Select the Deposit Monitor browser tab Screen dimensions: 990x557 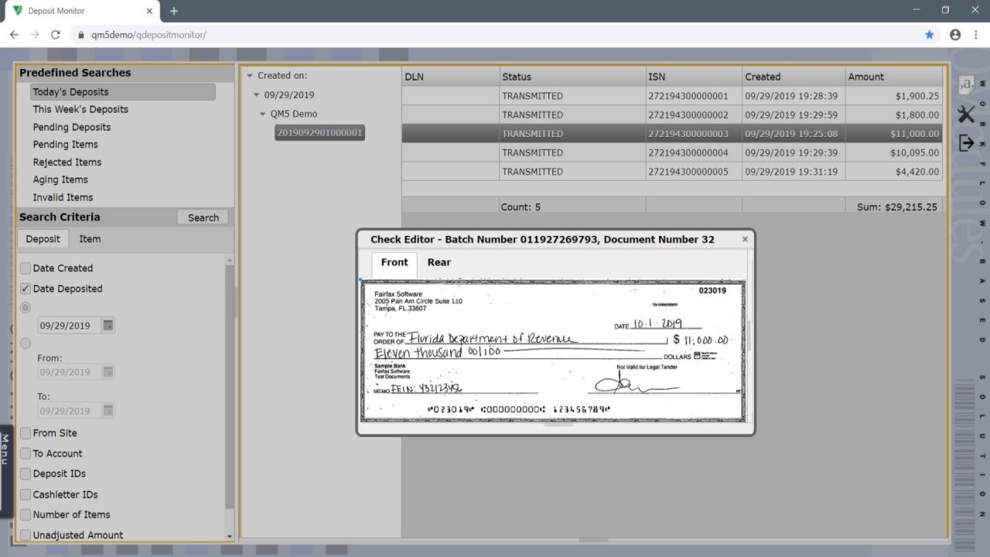click(x=80, y=11)
